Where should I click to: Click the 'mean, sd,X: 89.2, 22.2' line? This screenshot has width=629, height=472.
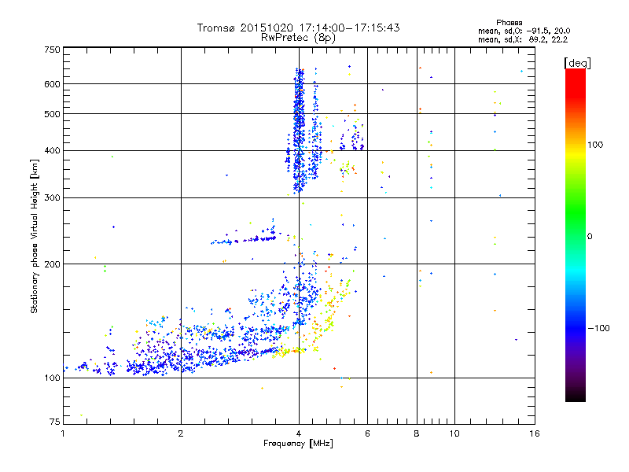tap(523, 39)
